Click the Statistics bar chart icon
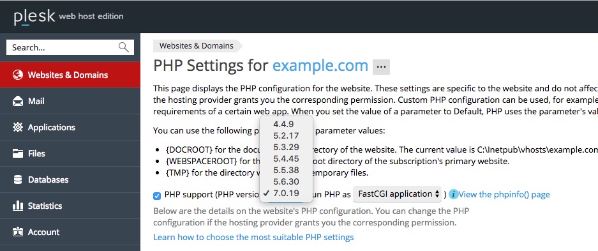The width and height of the screenshot is (598, 251). point(17,206)
